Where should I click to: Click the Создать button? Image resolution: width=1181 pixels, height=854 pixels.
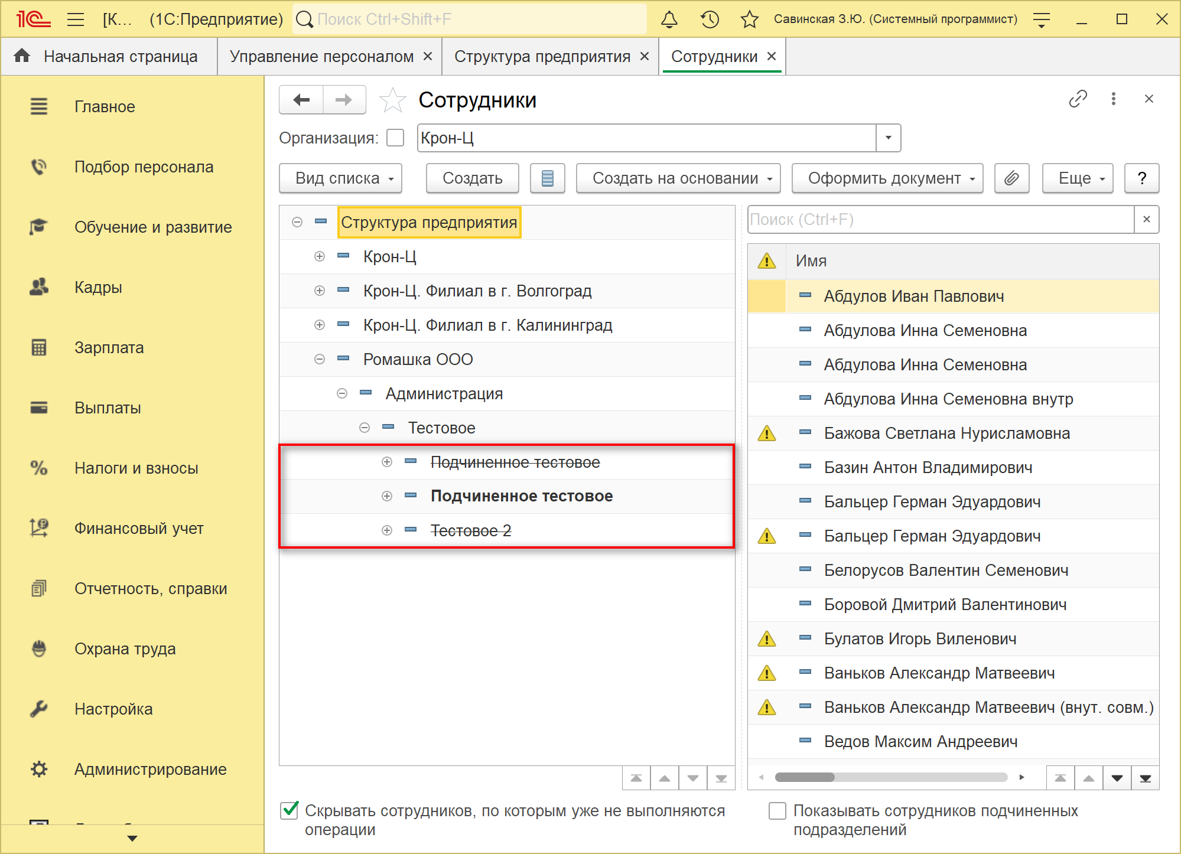472,178
